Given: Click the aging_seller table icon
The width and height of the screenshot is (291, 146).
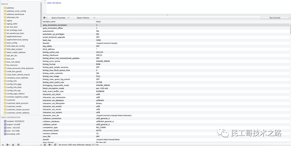Looking at the screenshot, I should tap(5, 24).
